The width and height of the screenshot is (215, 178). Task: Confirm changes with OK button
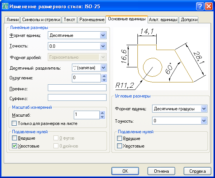tap(125, 171)
